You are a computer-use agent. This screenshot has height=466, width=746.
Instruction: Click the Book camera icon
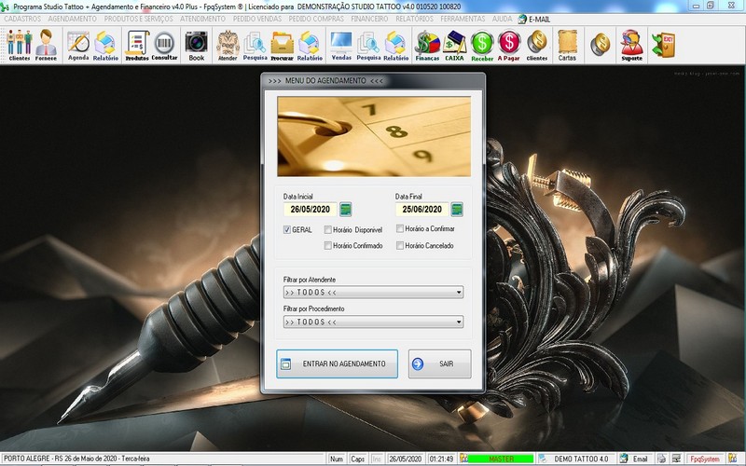[x=196, y=44]
